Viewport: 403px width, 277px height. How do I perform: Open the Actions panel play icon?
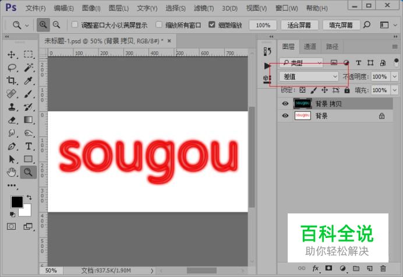(x=267, y=66)
